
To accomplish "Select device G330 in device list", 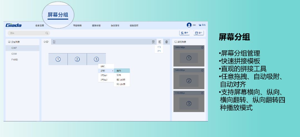I will pyautogui.click(x=14, y=54).
